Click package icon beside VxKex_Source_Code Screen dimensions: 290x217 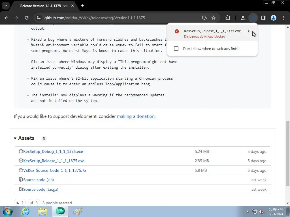tap(21, 170)
